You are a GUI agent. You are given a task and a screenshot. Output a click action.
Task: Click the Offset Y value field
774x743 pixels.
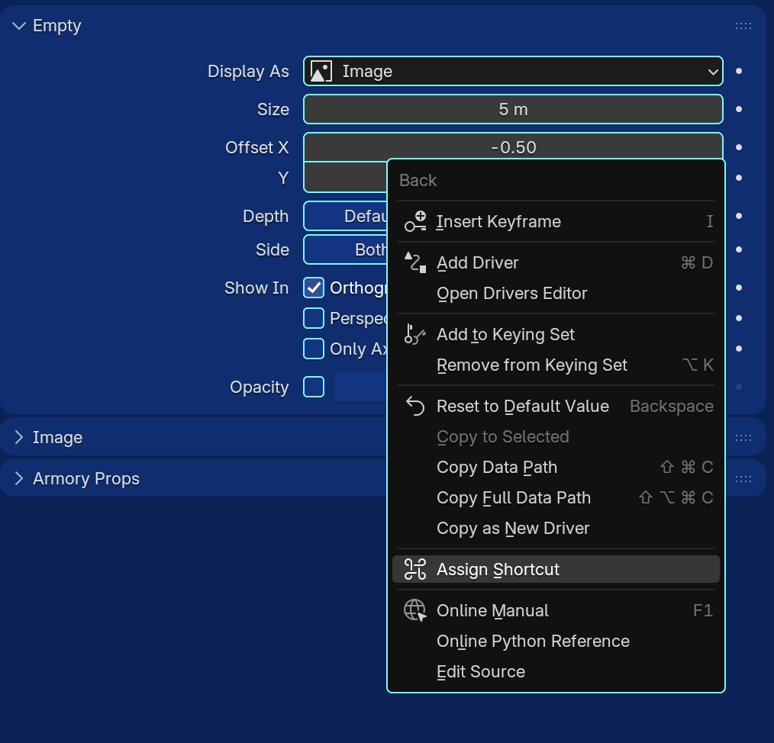click(x=346, y=178)
